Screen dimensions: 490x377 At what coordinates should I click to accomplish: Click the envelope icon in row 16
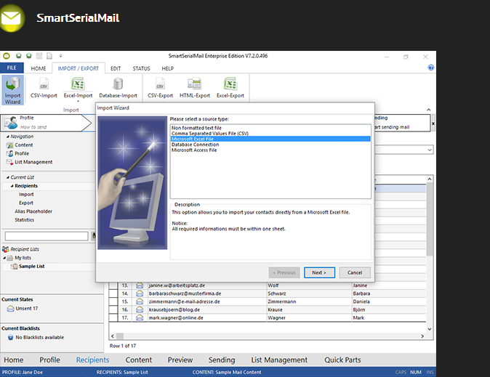[140, 309]
